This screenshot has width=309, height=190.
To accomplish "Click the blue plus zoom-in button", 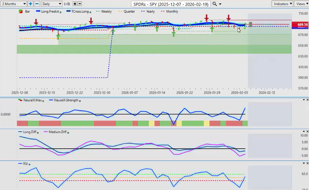I will pyautogui.click(x=31, y=4).
